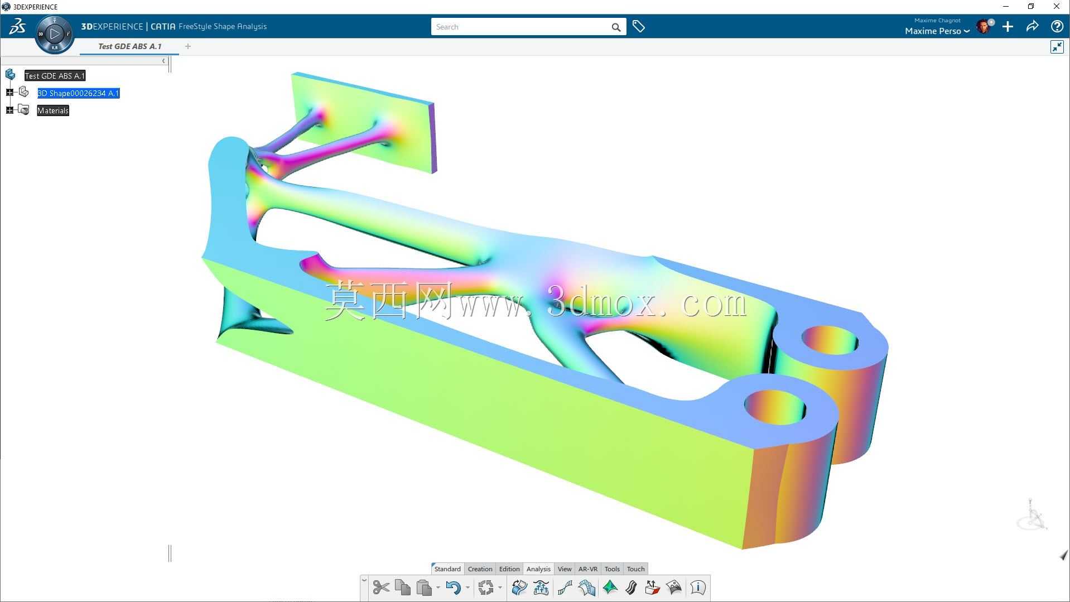Open the Update options dropdown arrow

(500, 587)
